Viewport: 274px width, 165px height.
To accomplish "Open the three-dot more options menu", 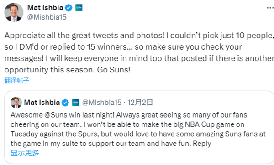I will click(x=270, y=8).
